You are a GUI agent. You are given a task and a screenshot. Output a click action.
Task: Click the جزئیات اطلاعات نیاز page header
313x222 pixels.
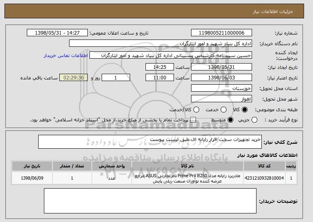pos(273,11)
